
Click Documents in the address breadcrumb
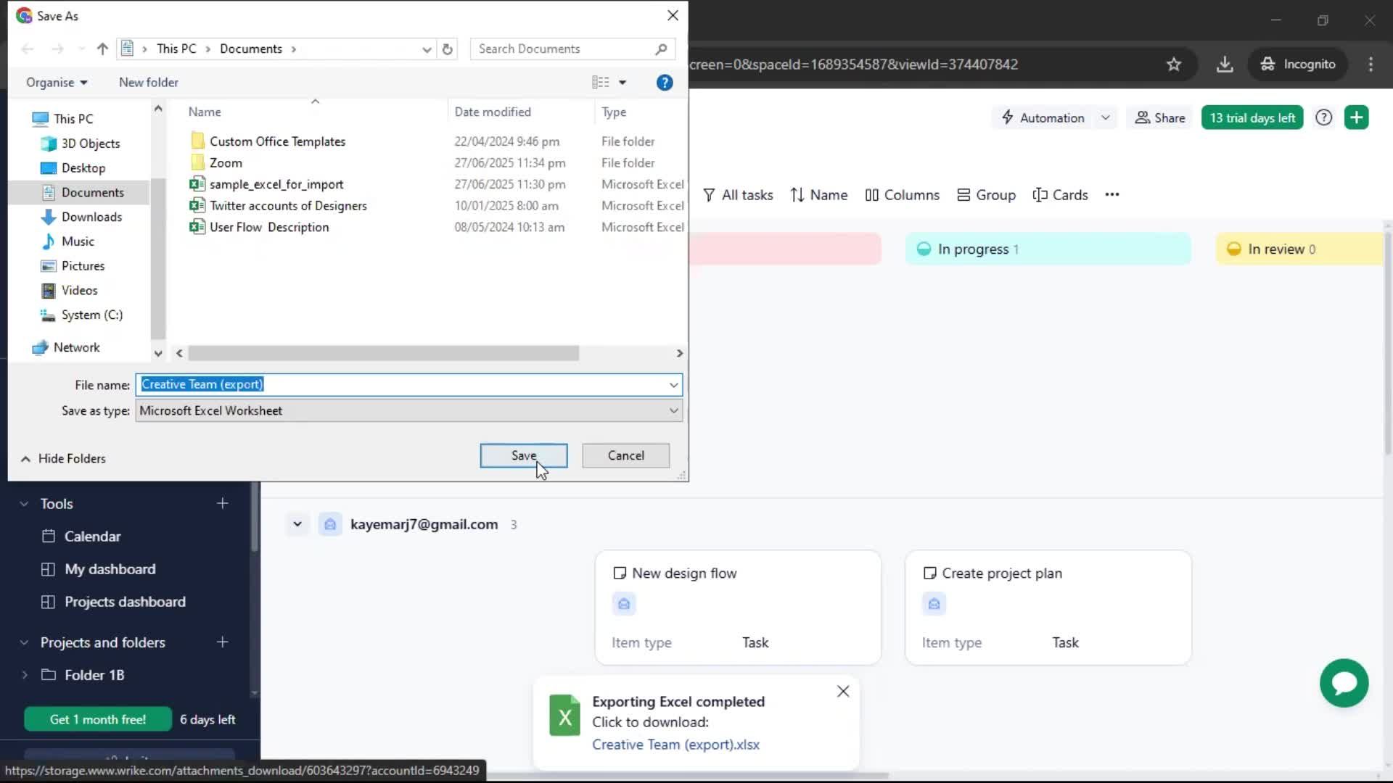(x=251, y=49)
